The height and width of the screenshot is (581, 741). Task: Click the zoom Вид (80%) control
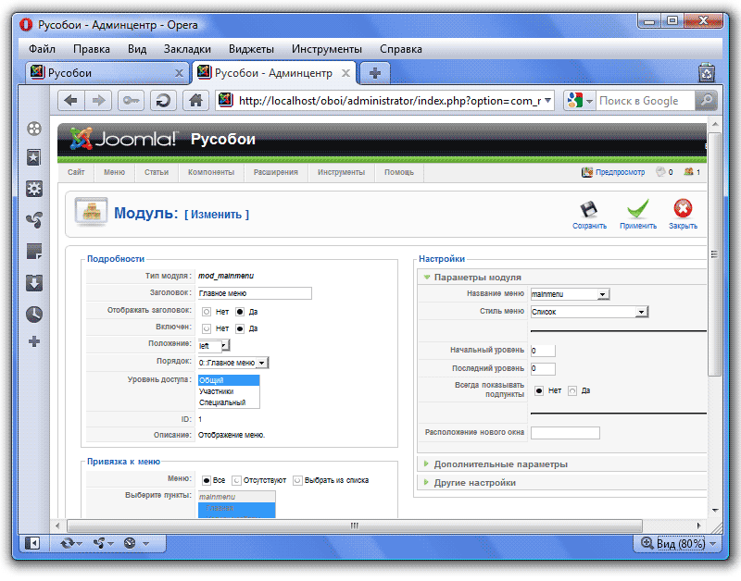click(x=672, y=543)
